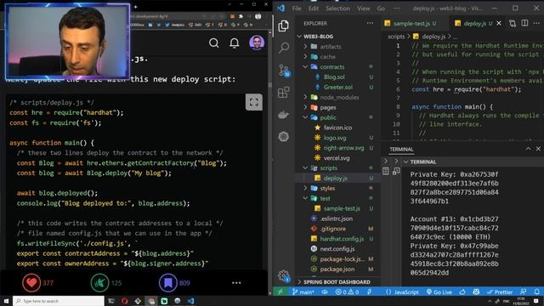The image size is (544, 306).
Task: Open .gitignore in the explorer
Action: 332,229
